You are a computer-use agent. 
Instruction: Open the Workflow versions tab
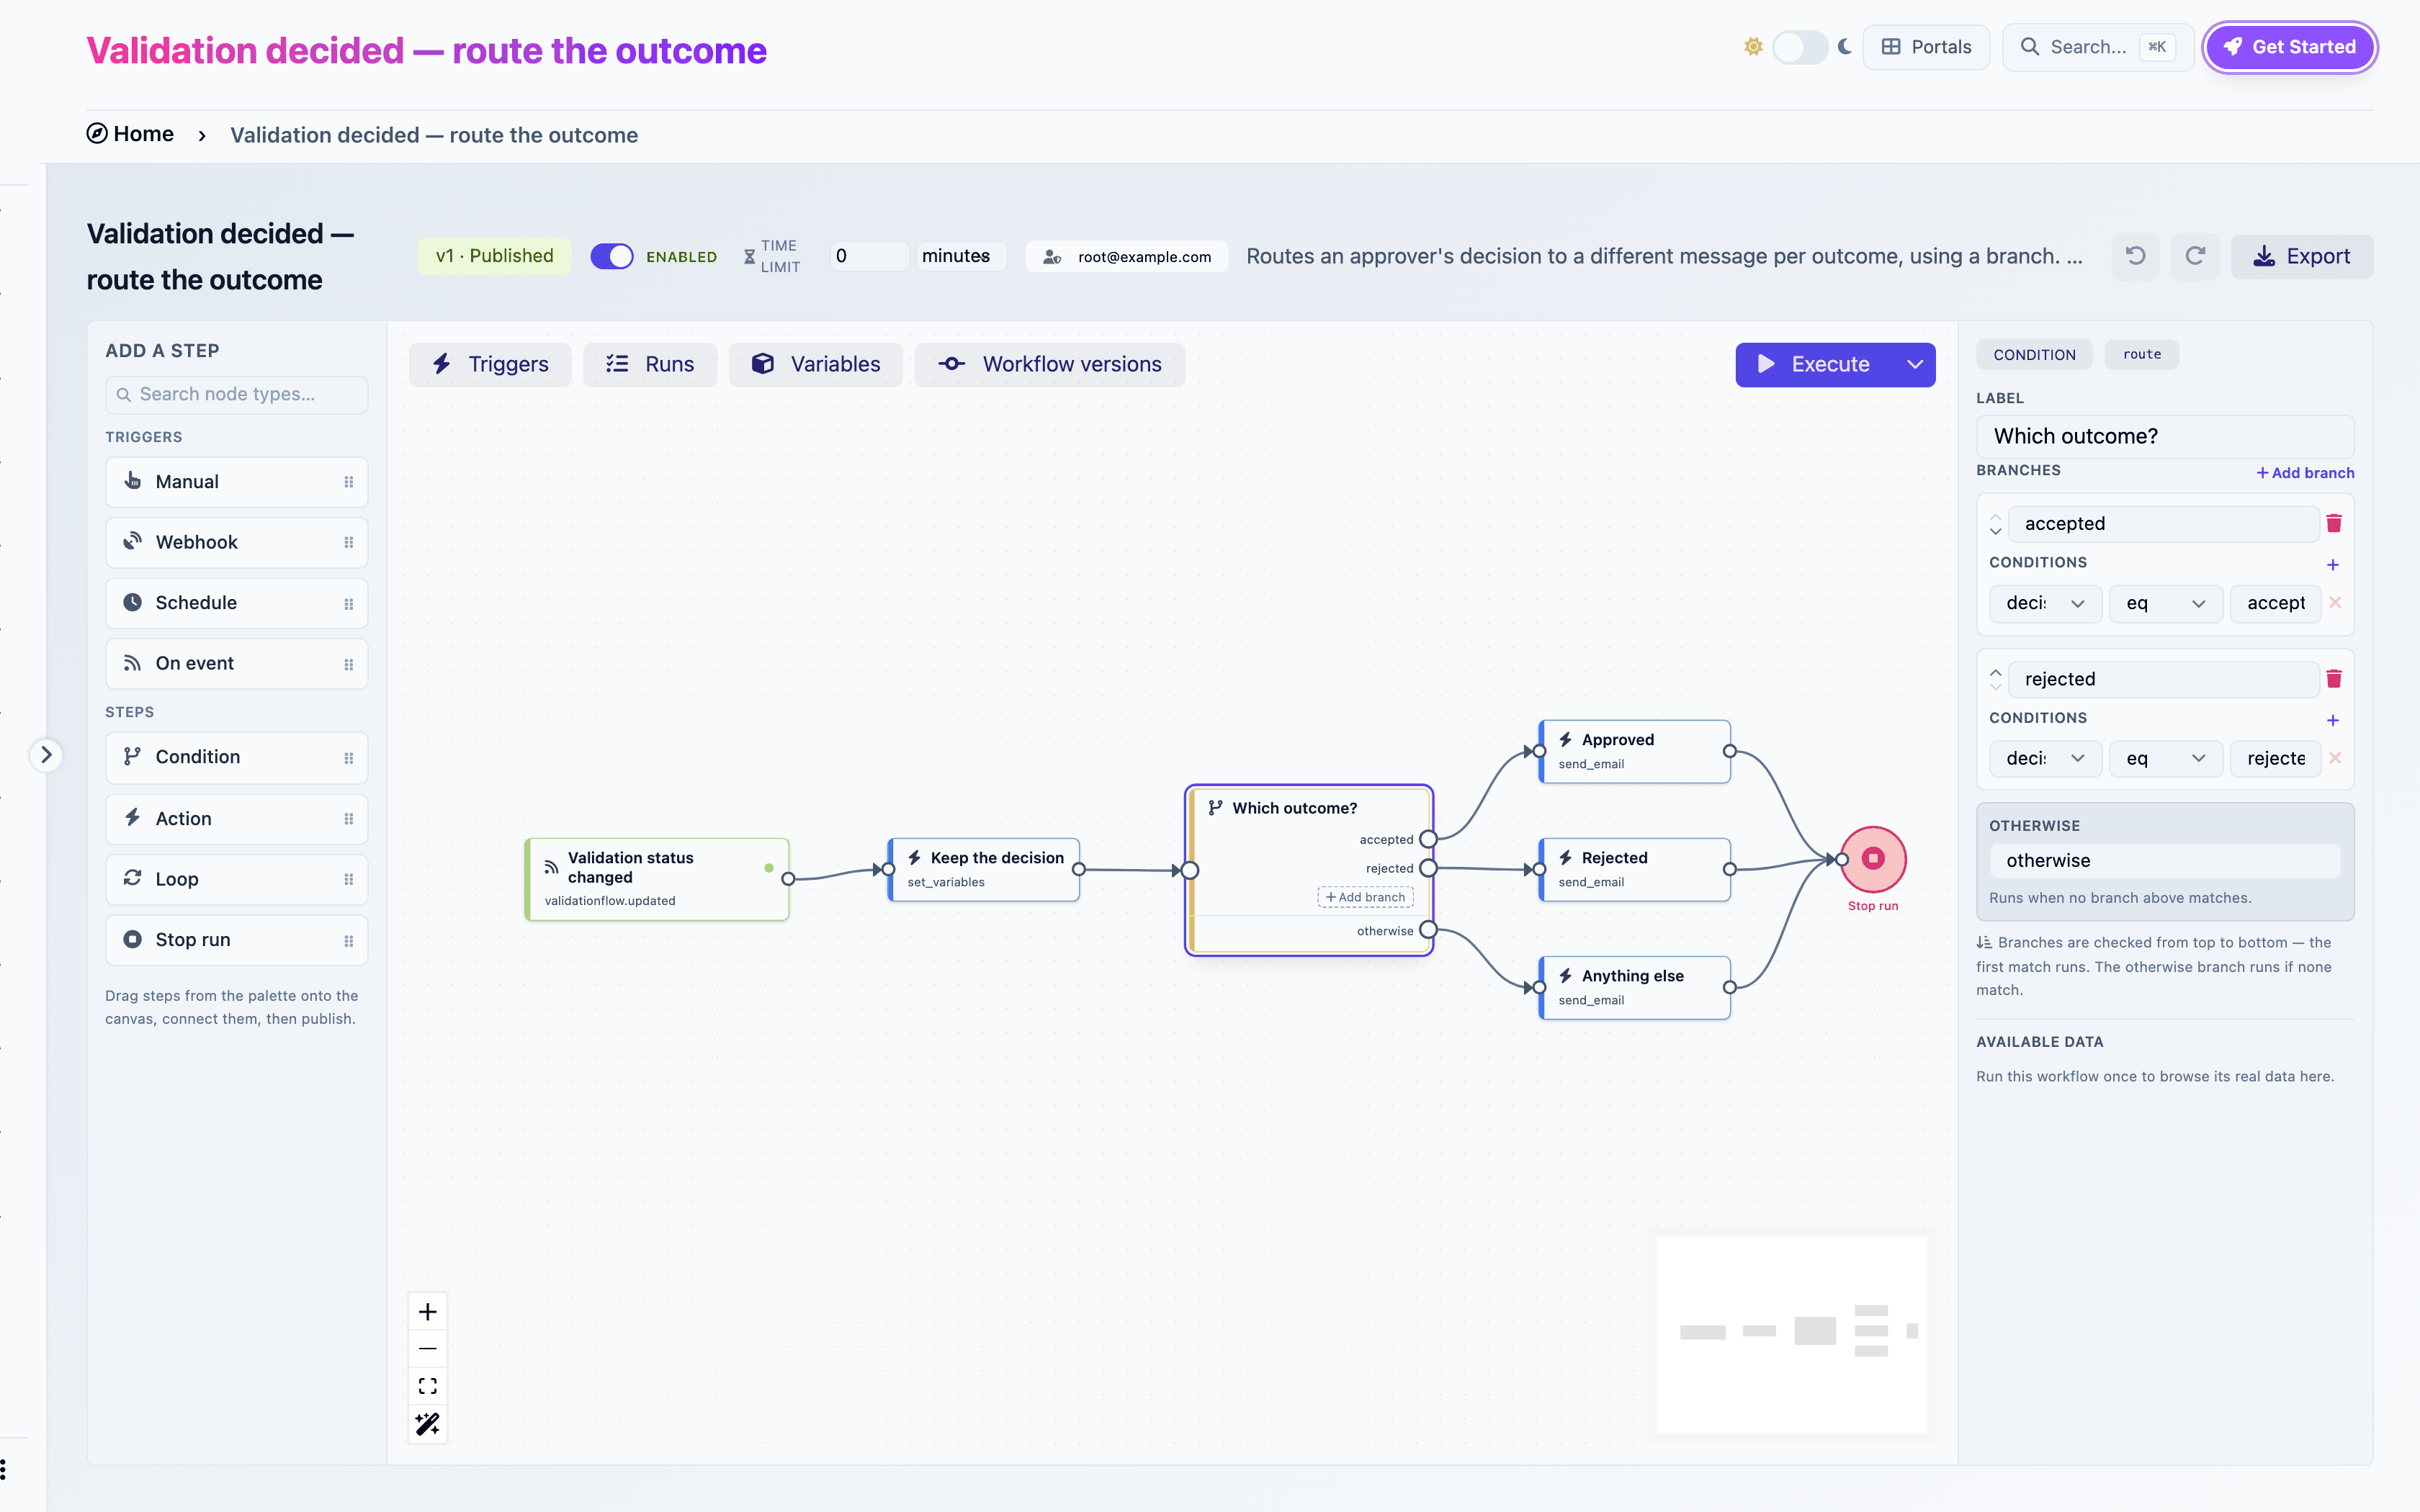coord(1050,365)
